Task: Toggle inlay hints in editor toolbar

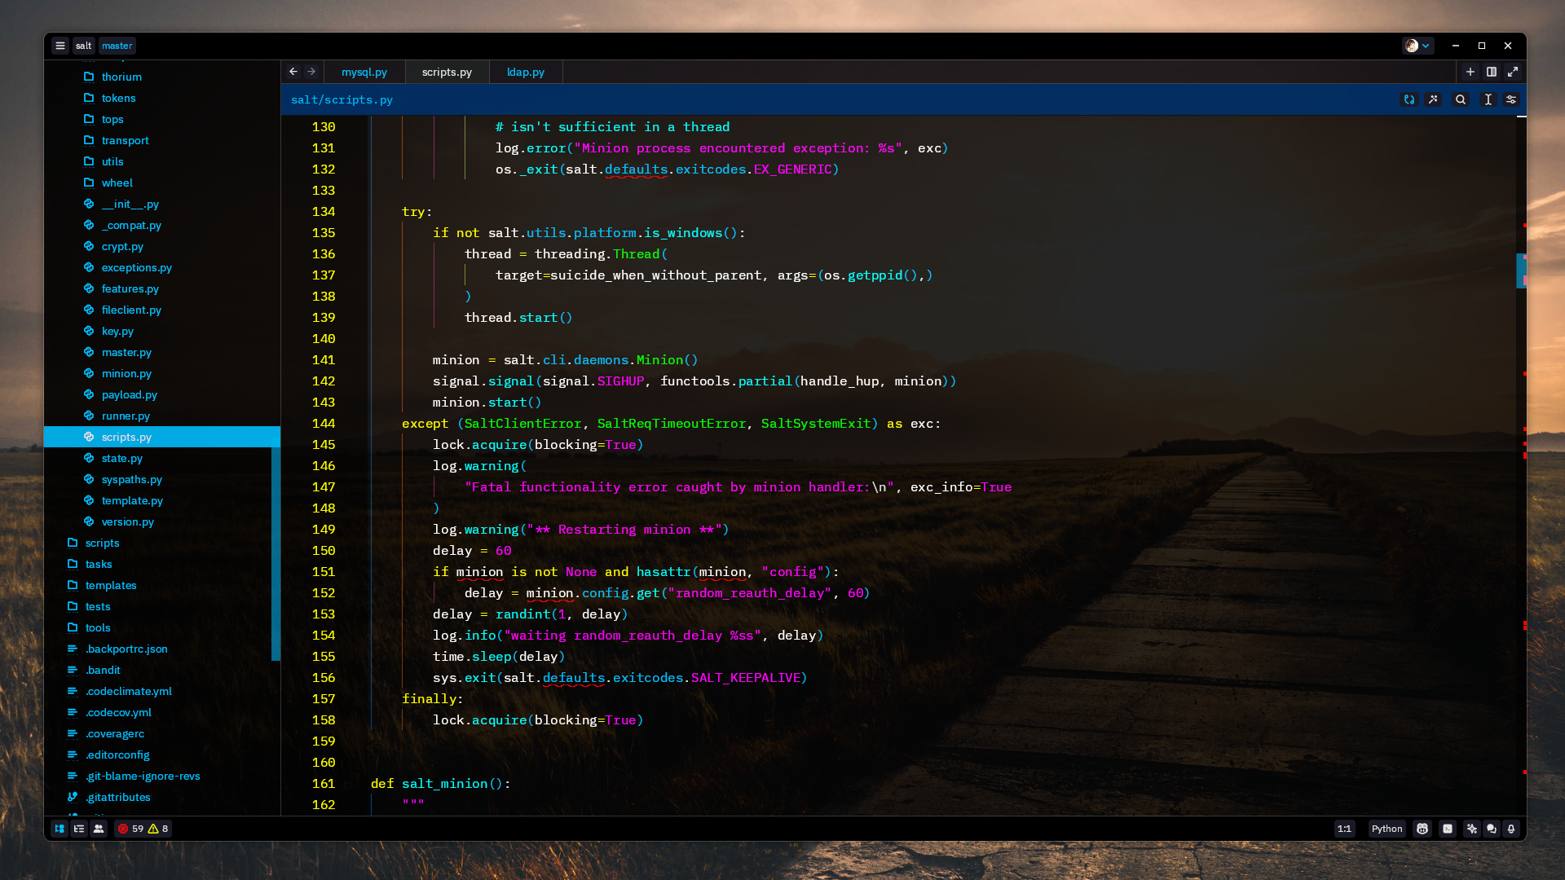Action: 1409,99
